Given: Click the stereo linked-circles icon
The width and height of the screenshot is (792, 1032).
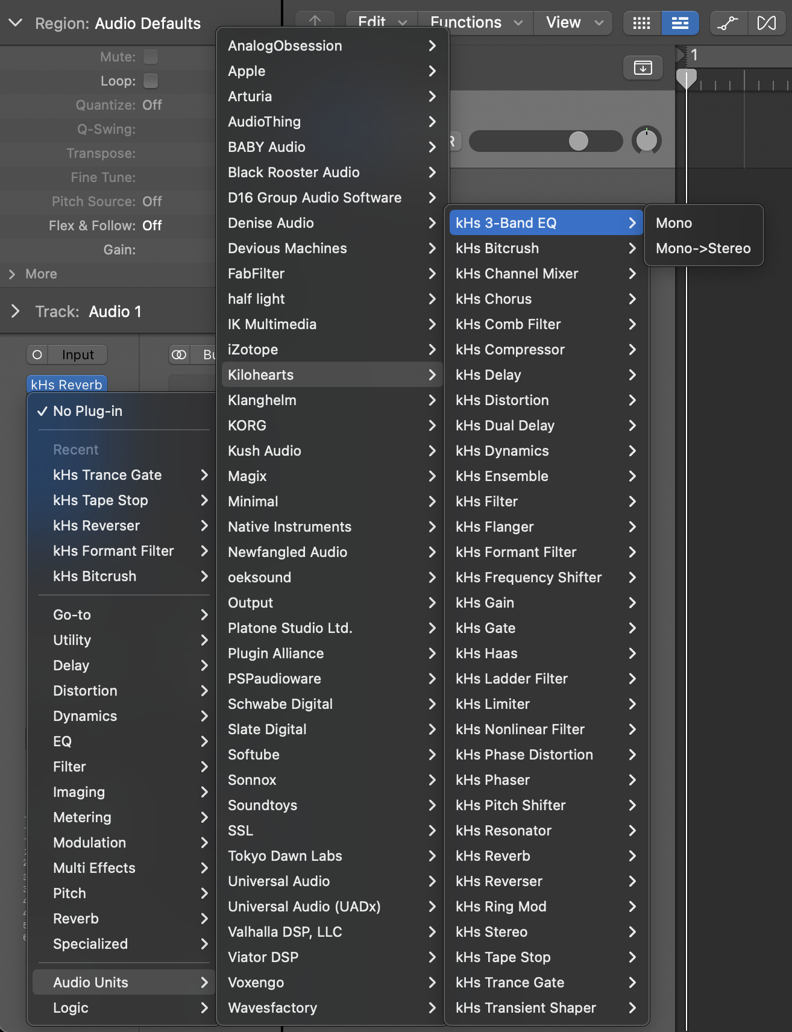Looking at the screenshot, I should pyautogui.click(x=179, y=355).
